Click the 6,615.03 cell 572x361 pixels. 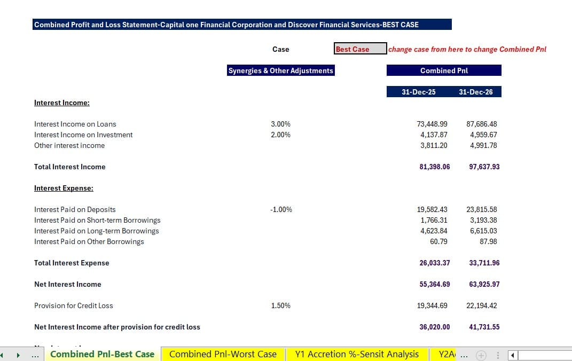pos(483,231)
